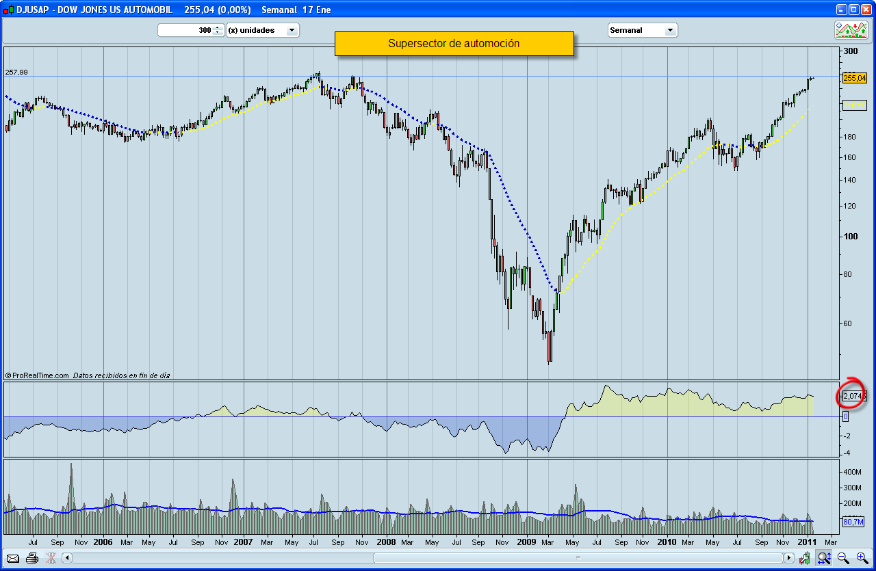The width and height of the screenshot is (876, 571).
Task: Select the 'Supersector de automoción' yellow label
Action: pos(454,44)
